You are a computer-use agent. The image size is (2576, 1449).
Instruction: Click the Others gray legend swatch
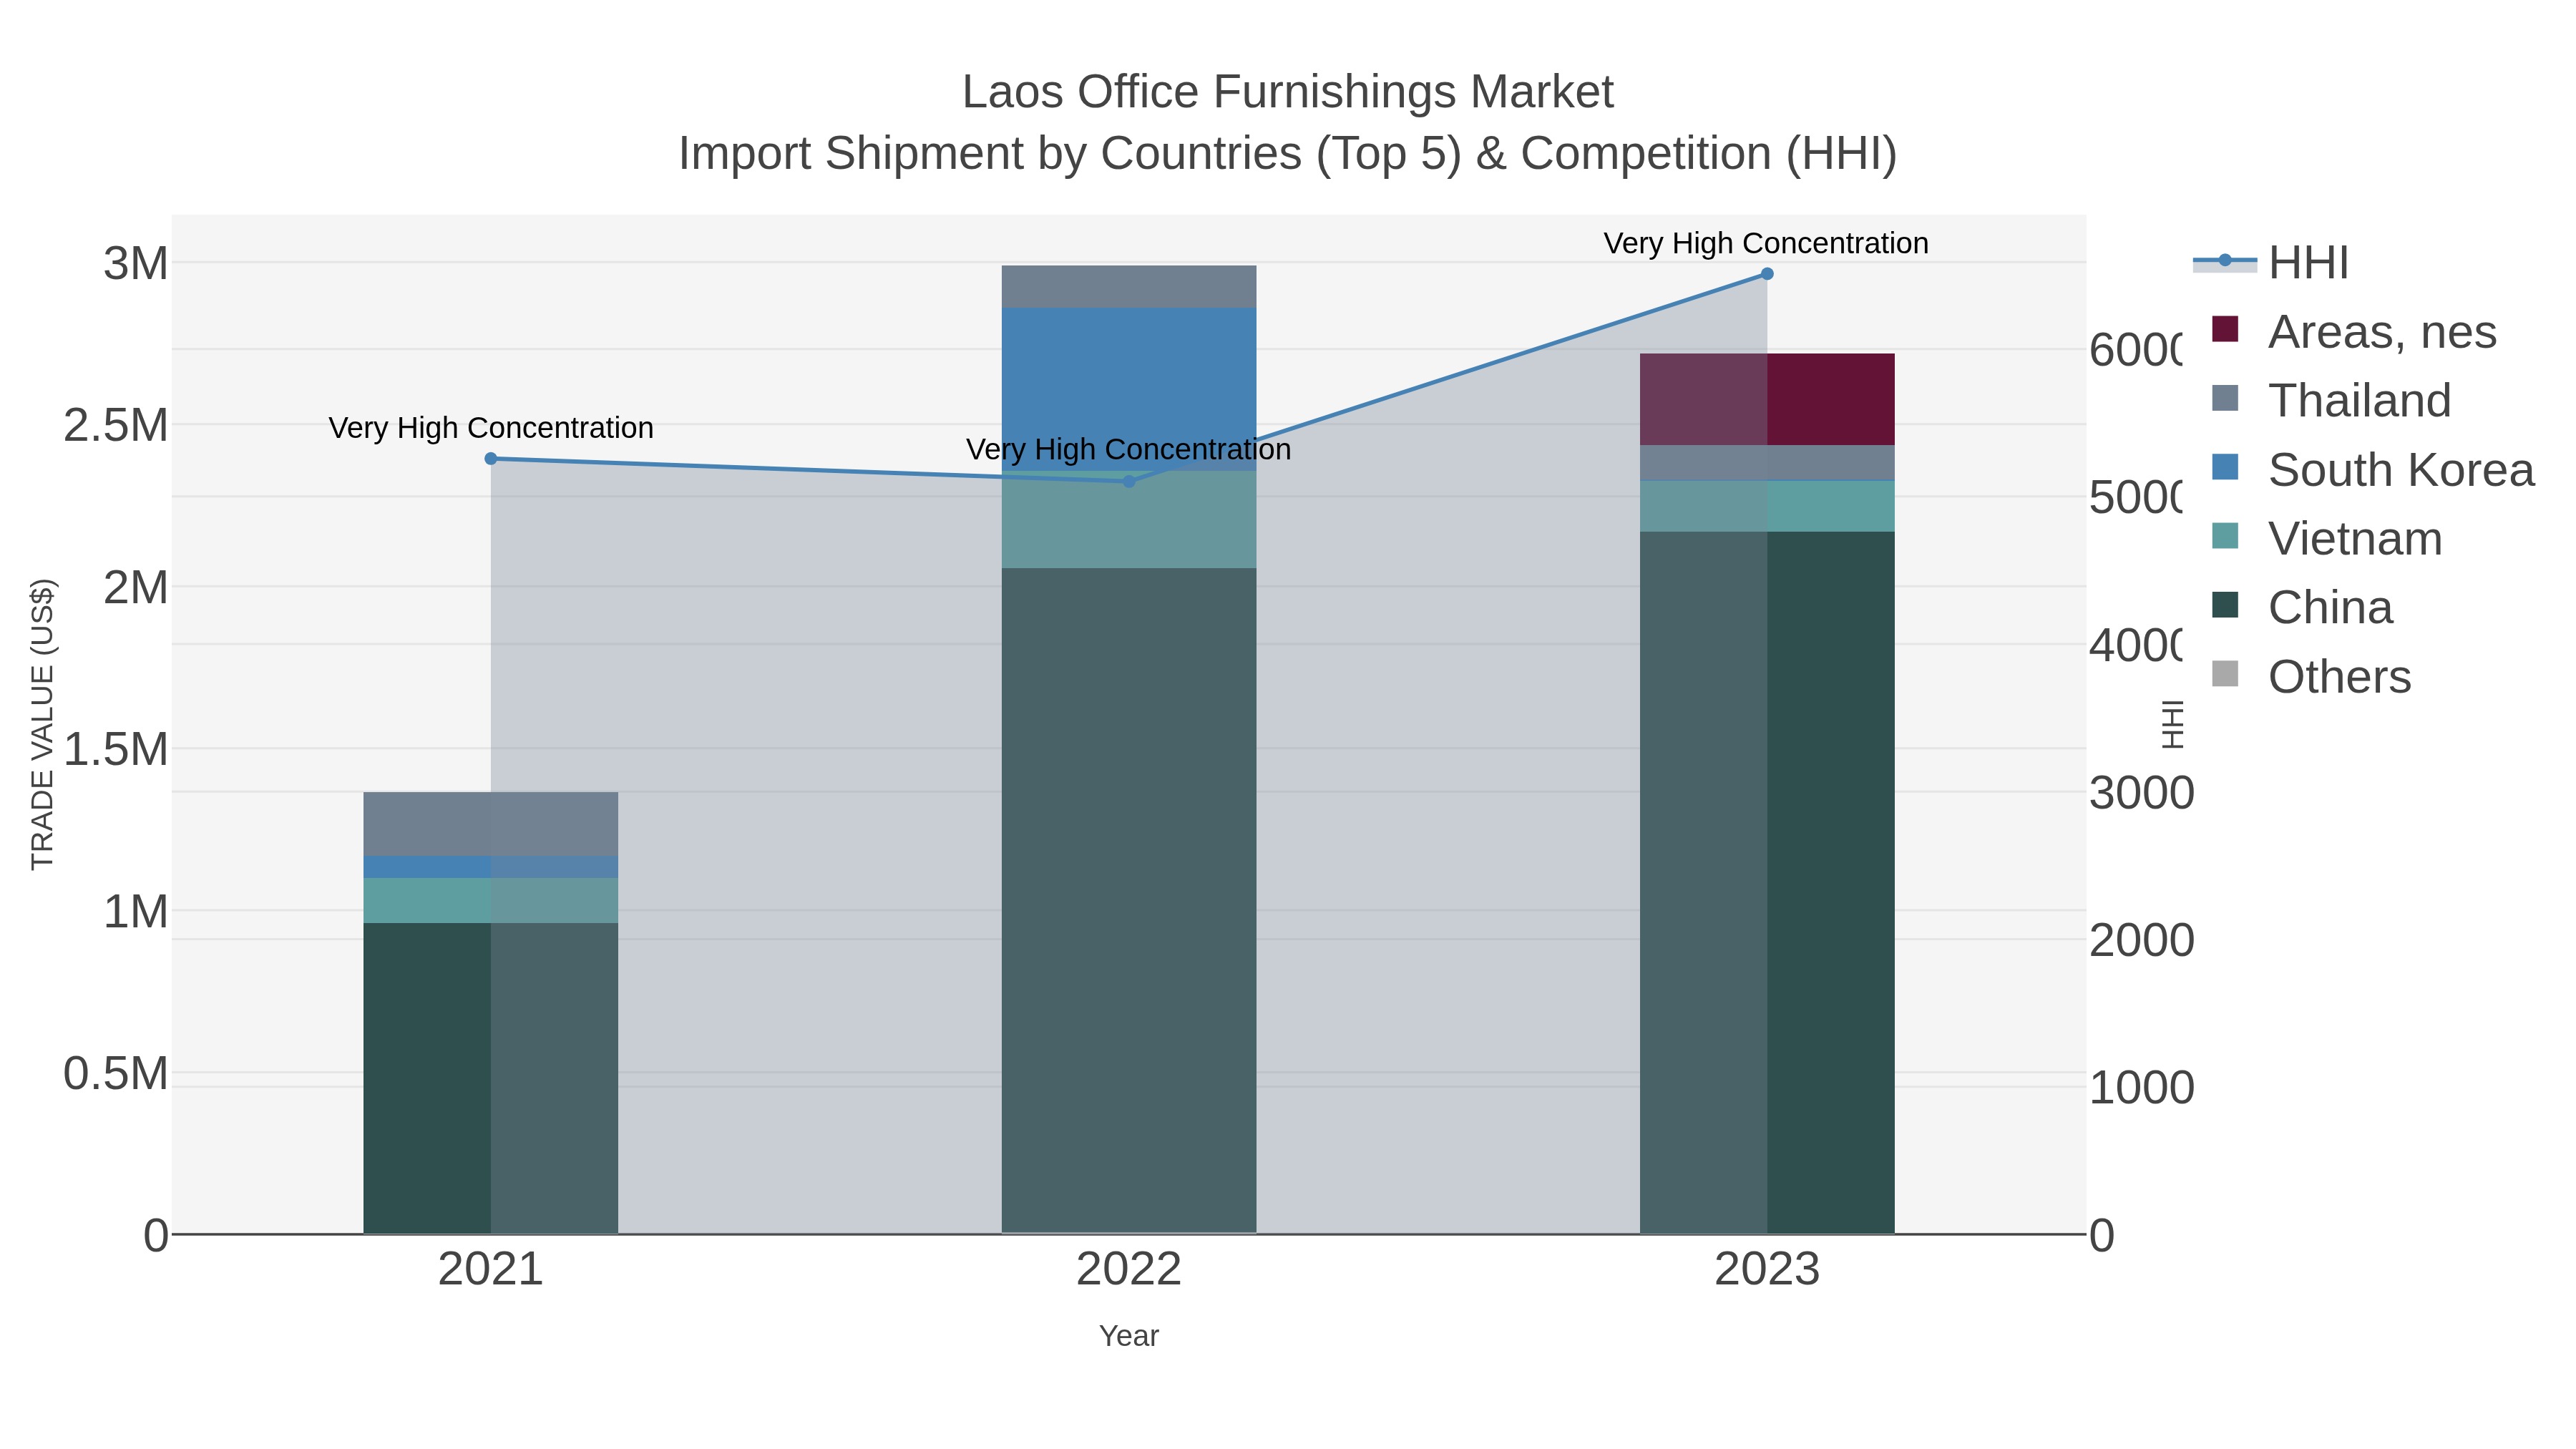tap(2225, 674)
